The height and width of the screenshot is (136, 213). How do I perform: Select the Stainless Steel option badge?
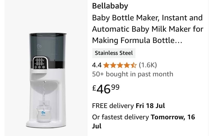pyautogui.click(x=114, y=53)
